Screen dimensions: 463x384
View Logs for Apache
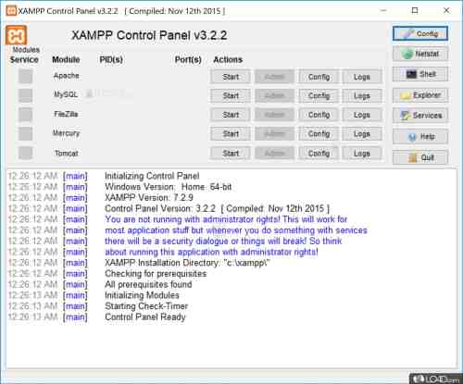362,77
